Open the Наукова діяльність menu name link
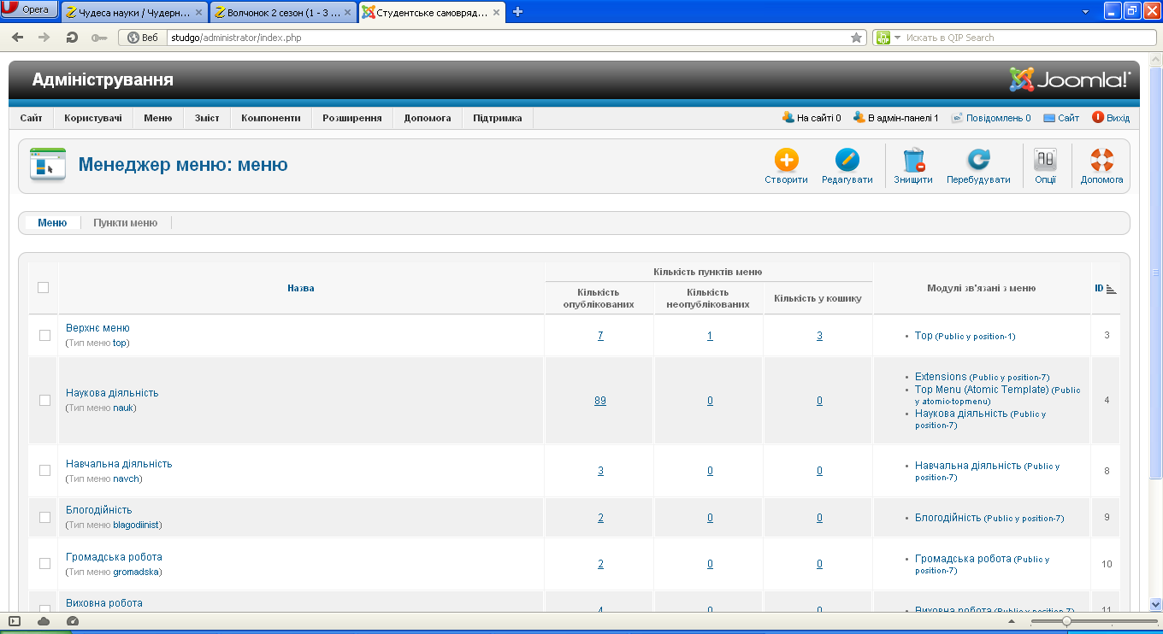The height and width of the screenshot is (634, 1163). [x=112, y=393]
